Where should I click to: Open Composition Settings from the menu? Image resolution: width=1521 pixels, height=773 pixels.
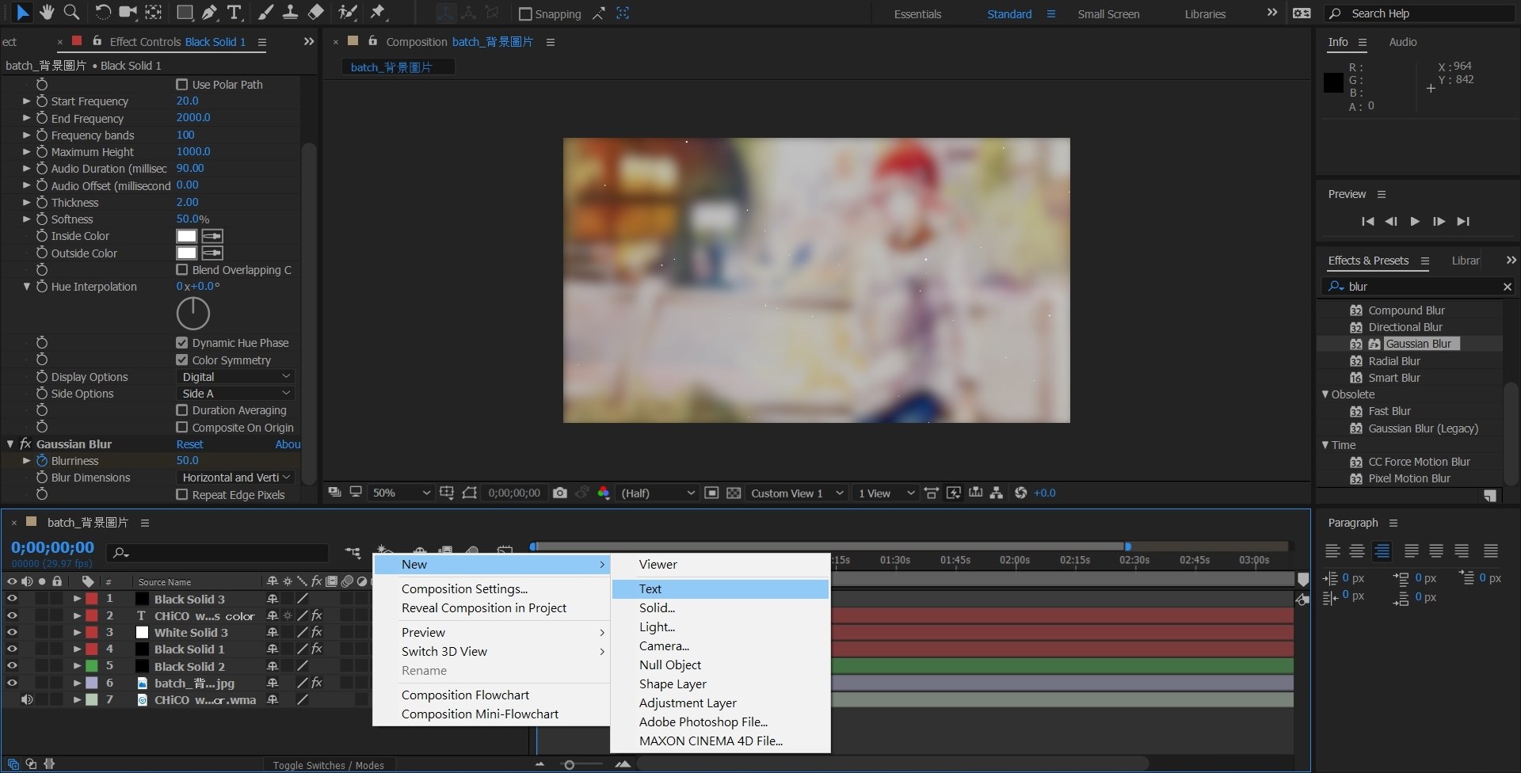pos(464,588)
